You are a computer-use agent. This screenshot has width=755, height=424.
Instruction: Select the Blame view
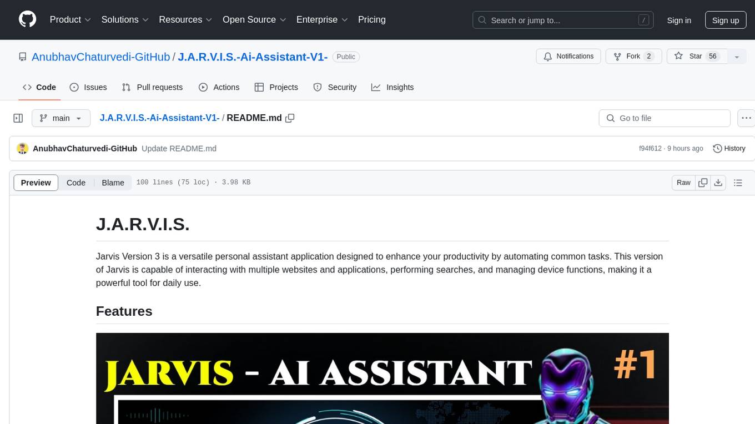113,183
